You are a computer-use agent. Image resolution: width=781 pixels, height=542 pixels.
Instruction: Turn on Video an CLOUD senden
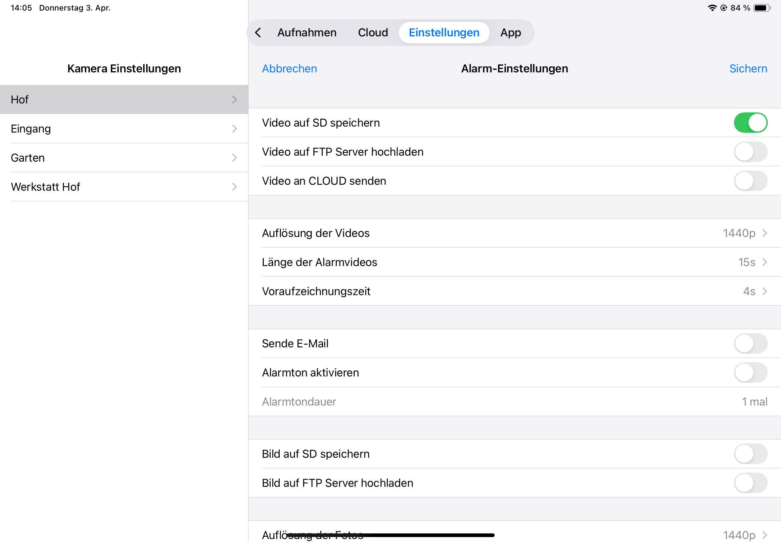pyautogui.click(x=750, y=181)
